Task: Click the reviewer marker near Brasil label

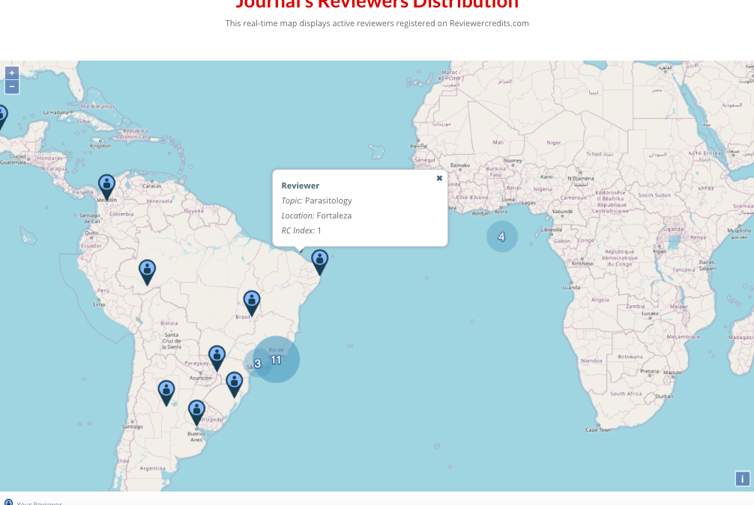Action: tap(252, 304)
